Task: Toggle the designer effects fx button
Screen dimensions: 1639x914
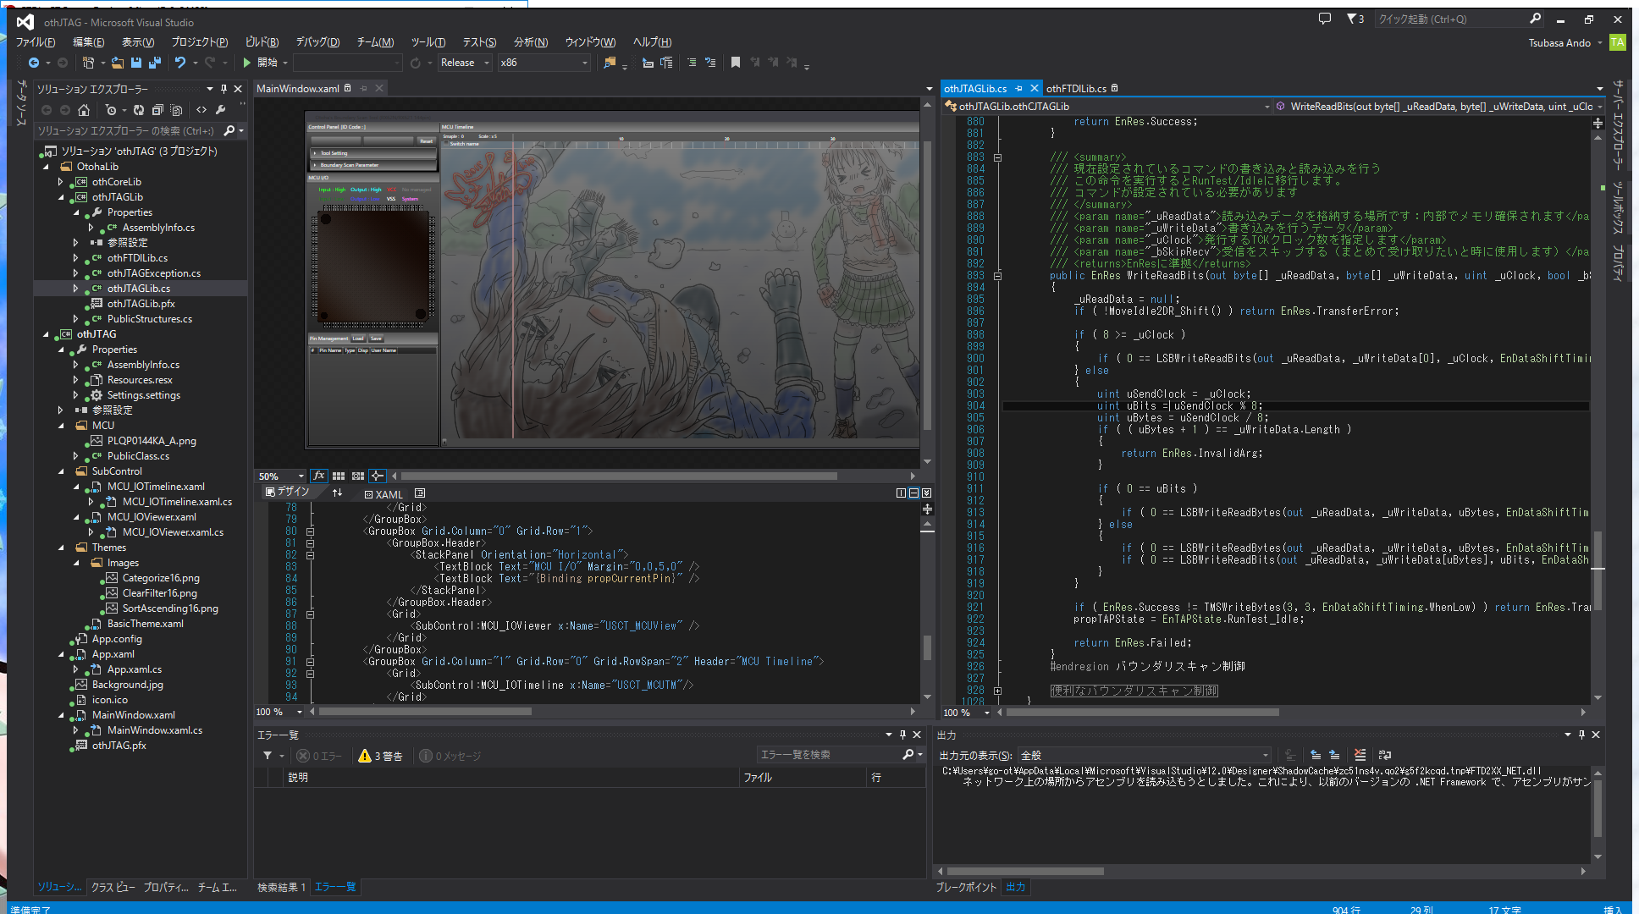Action: (319, 476)
